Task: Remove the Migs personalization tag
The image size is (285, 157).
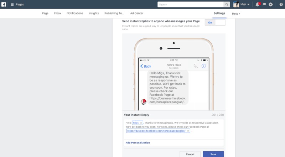Action: click(x=141, y=123)
